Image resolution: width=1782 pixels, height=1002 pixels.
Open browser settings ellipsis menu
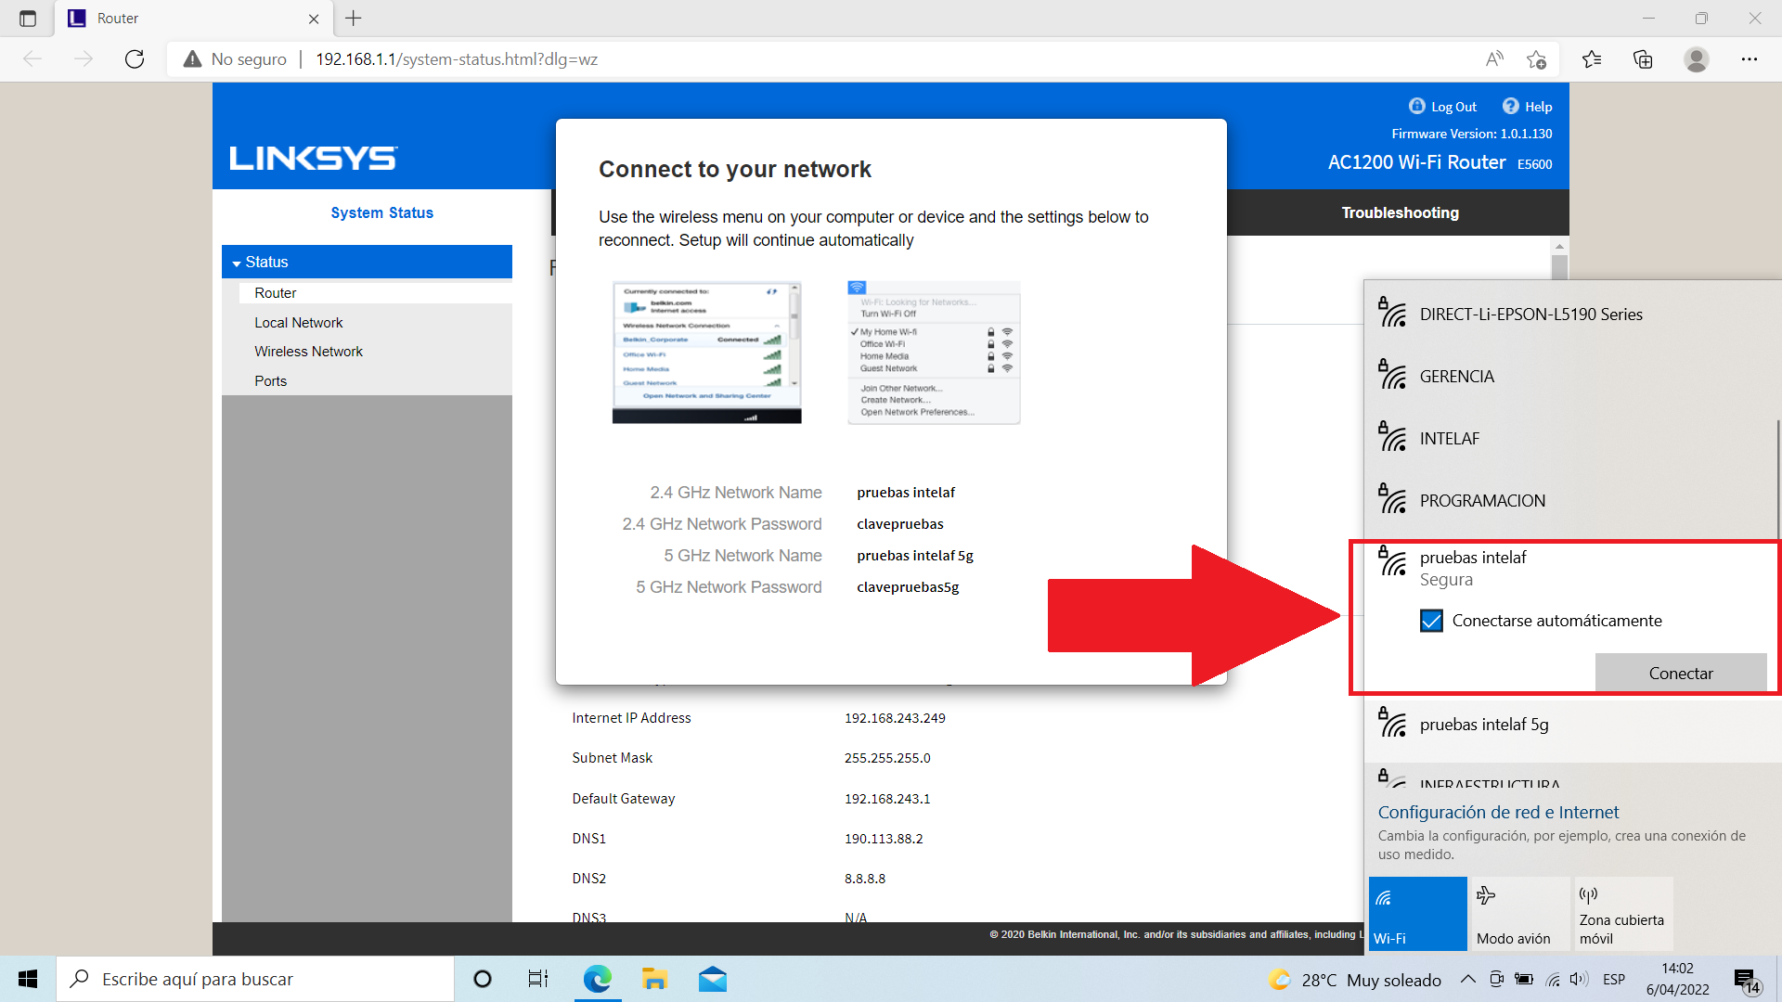[x=1749, y=59]
